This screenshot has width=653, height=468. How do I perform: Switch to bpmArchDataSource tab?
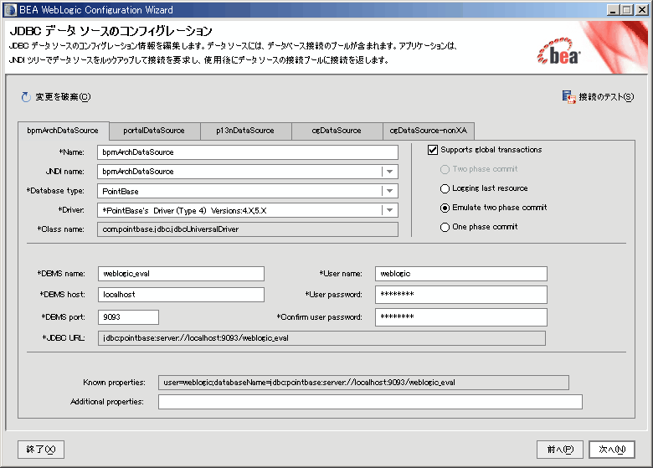pos(64,131)
